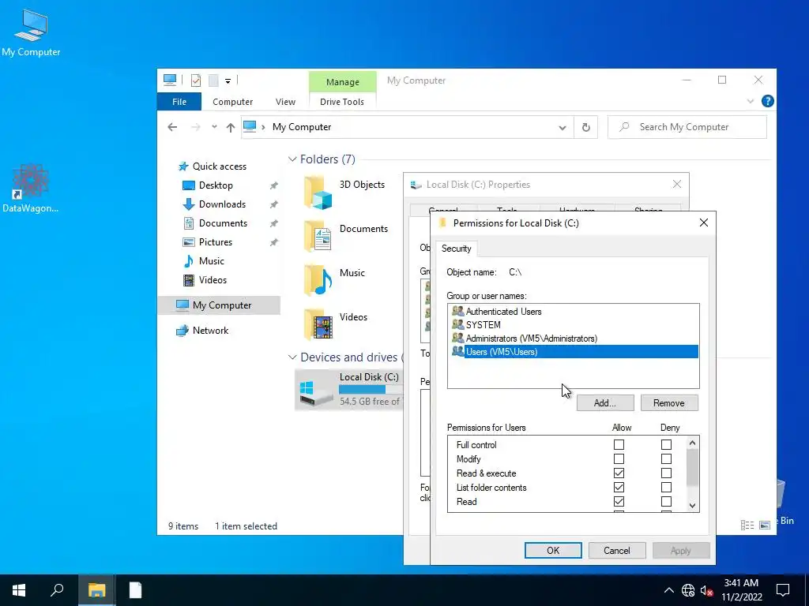Check Allow for Full control

(619, 444)
